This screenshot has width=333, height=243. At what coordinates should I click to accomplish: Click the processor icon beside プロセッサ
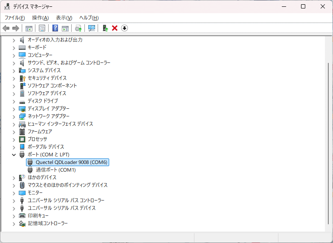click(x=22, y=139)
